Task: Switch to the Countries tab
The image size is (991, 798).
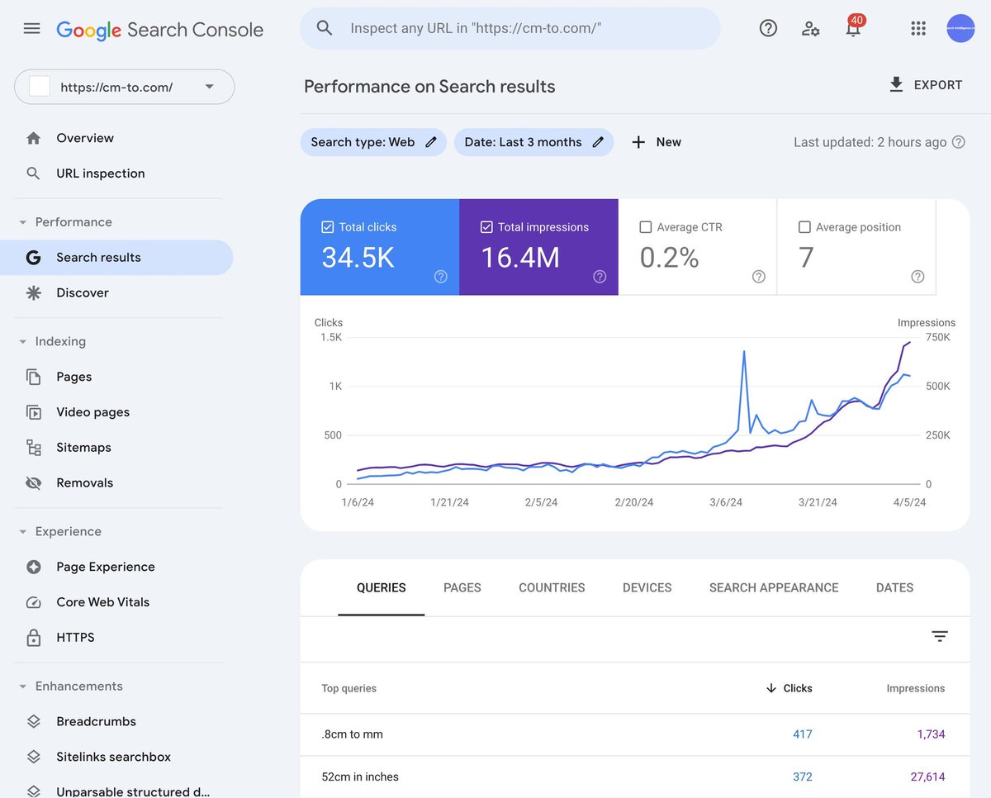Action: point(552,588)
